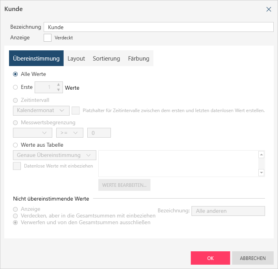Select the Alle Werte radio option
278x269 pixels.
[x=15, y=74]
